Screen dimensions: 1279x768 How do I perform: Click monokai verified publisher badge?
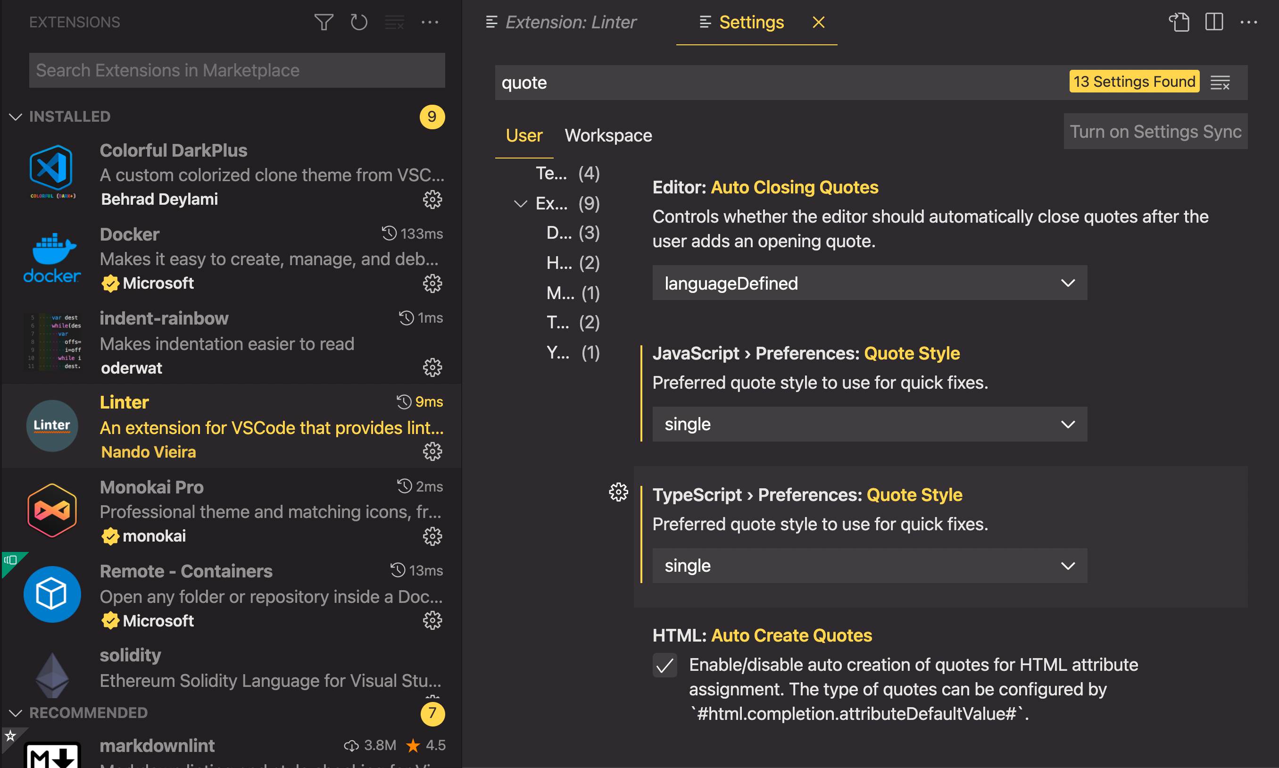110,535
